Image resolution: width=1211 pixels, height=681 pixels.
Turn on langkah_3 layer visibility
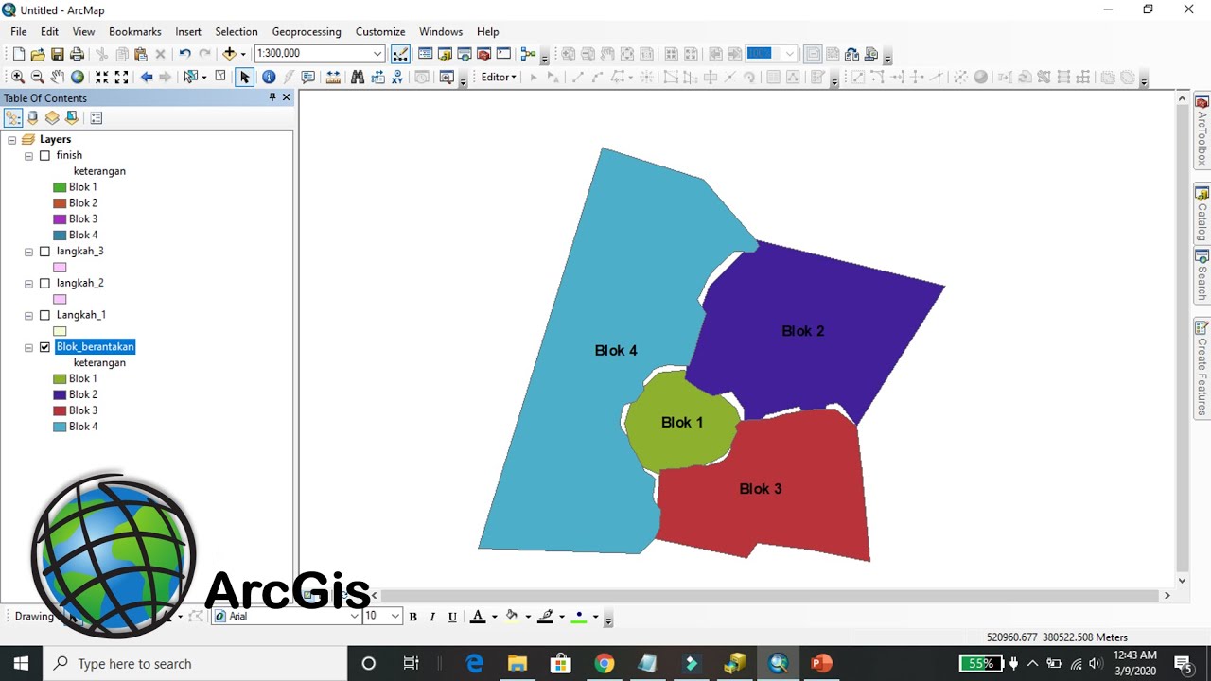pyautogui.click(x=44, y=252)
